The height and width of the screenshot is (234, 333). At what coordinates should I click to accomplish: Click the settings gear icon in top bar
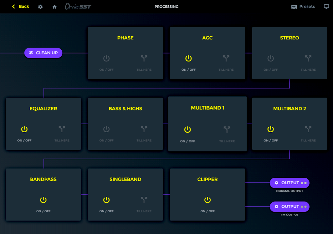tap(40, 7)
